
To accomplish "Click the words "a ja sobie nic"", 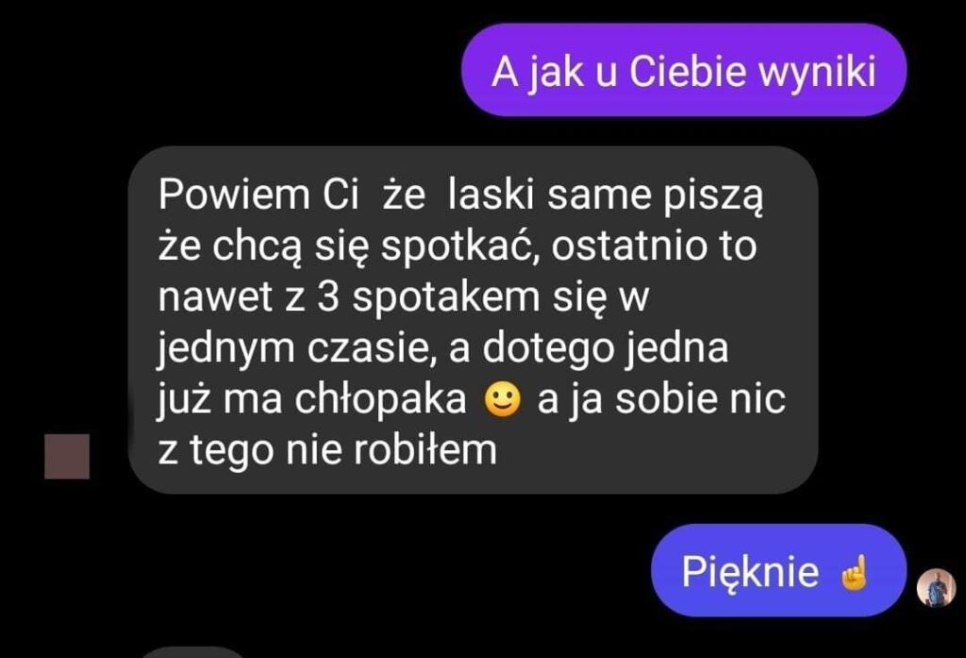I will (x=661, y=399).
